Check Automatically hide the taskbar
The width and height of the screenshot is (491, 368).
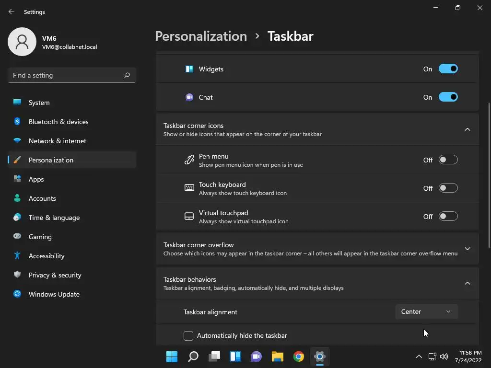(188, 335)
